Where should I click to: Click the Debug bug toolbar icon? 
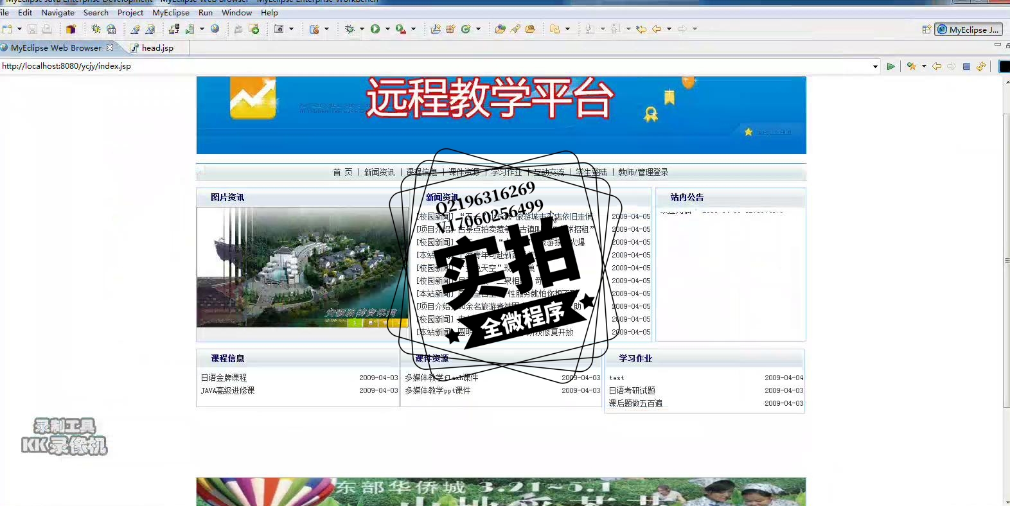coord(350,29)
